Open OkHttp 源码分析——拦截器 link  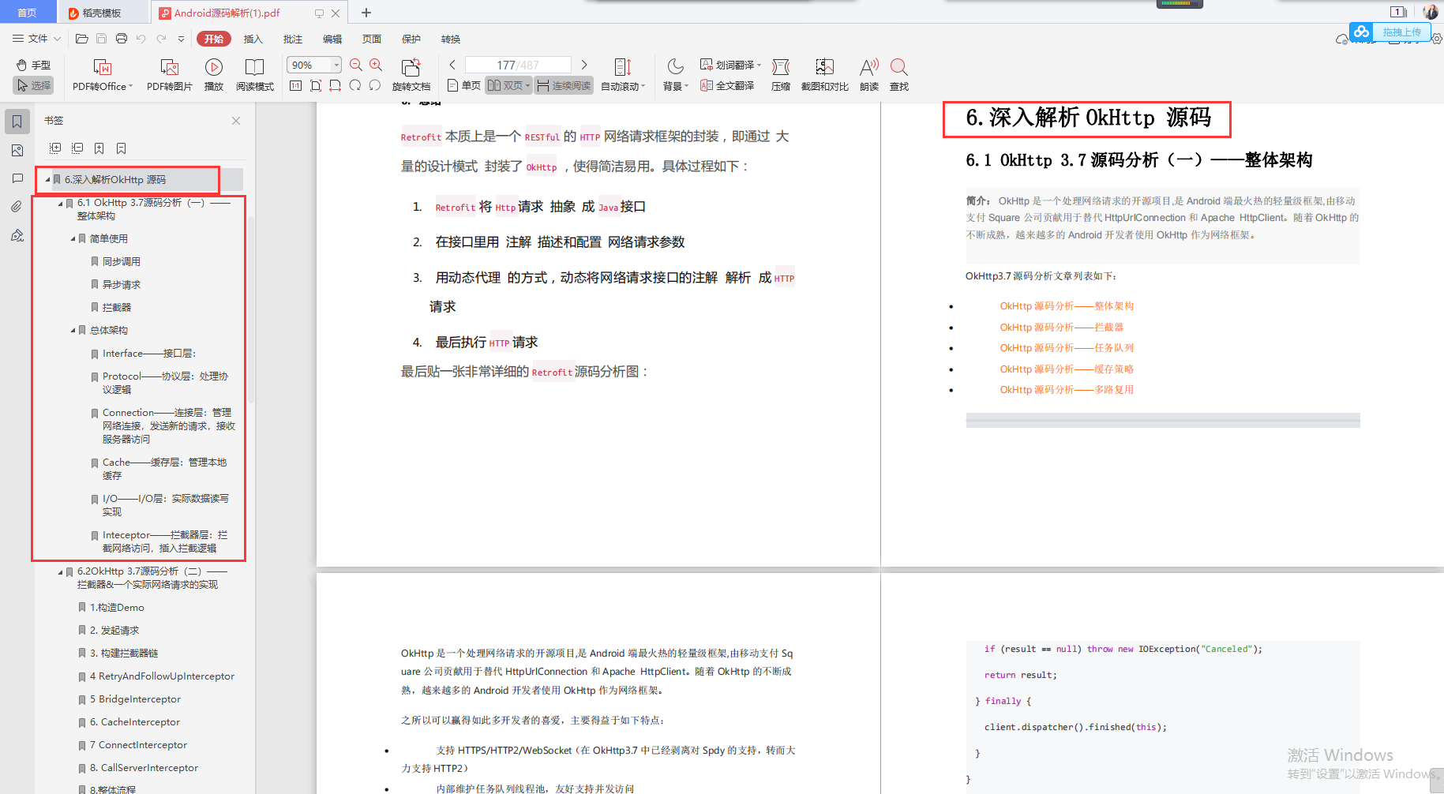pos(1061,327)
